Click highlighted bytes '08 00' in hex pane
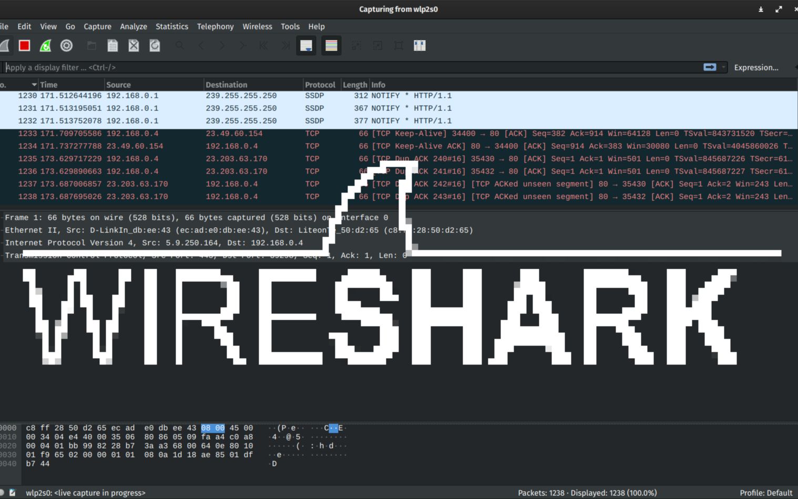Viewport: 798px width, 499px height. point(212,428)
